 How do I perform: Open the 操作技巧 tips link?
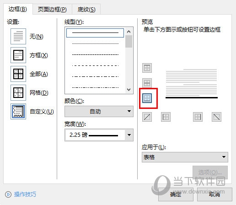[x=25, y=194]
